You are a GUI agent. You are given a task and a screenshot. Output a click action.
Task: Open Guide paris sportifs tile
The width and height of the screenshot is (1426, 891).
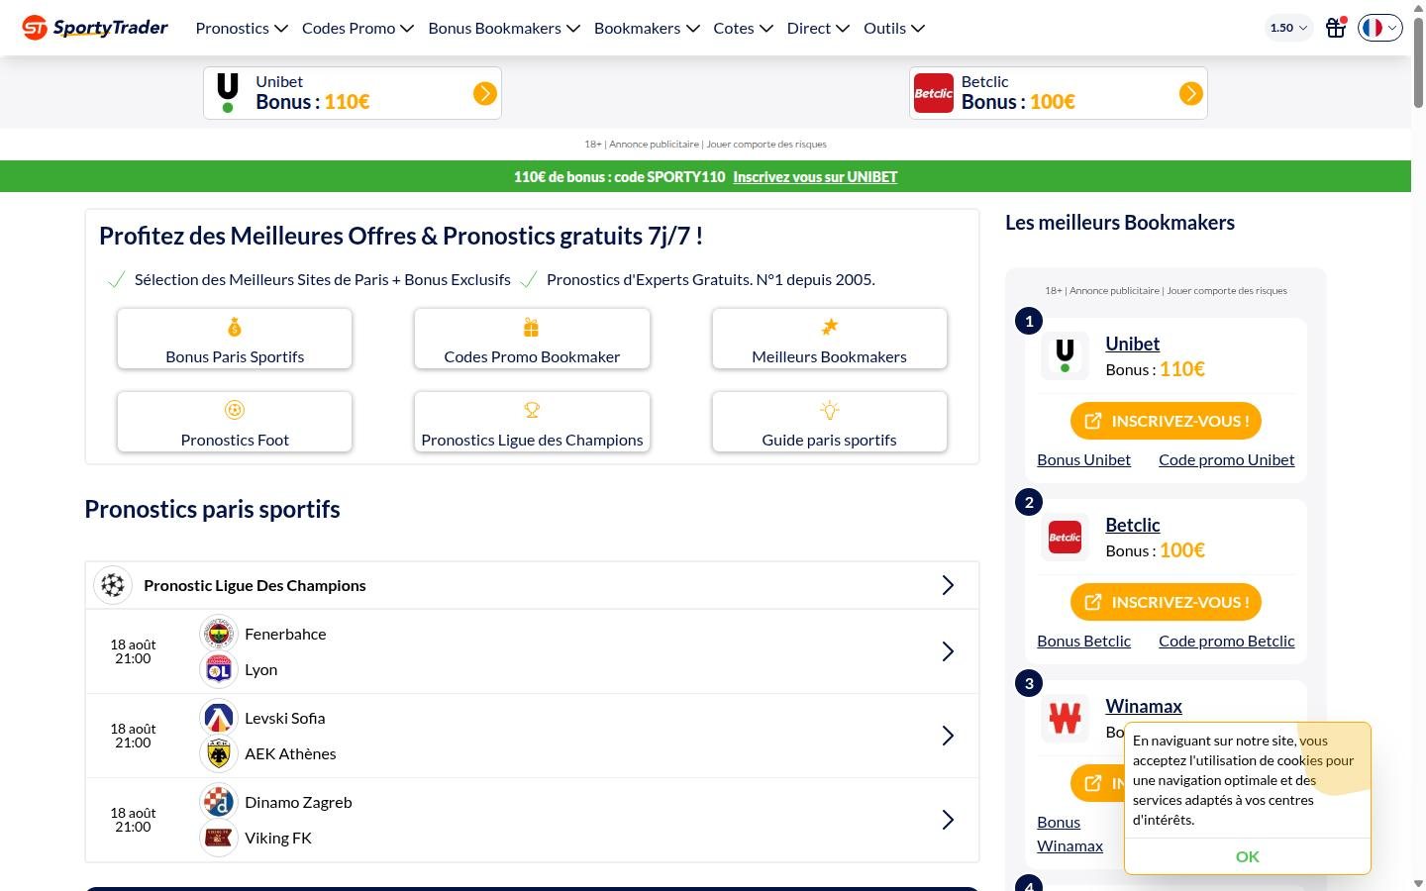click(x=829, y=422)
